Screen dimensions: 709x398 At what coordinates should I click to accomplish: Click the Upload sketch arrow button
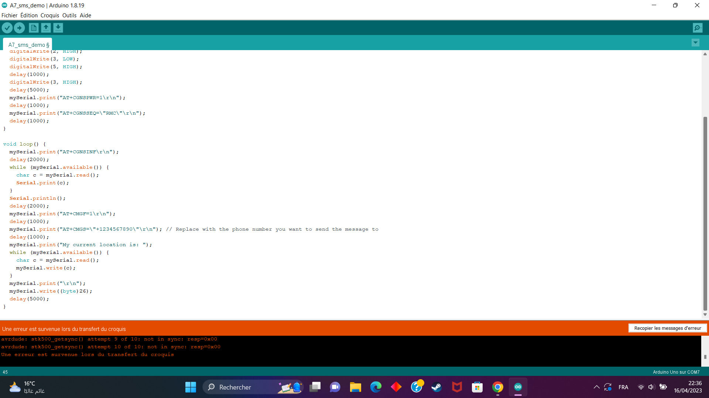19,28
